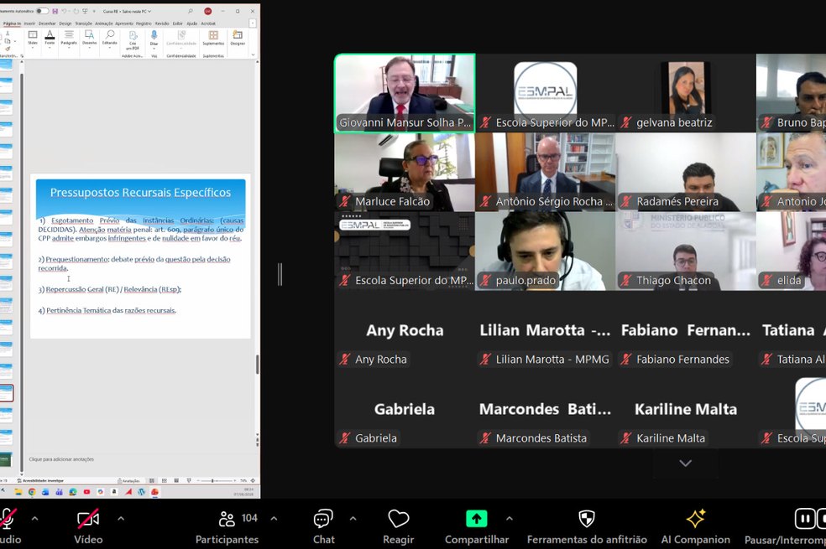Open Participantes panel in Zoom
This screenshot has height=549, width=826.
pos(227,526)
